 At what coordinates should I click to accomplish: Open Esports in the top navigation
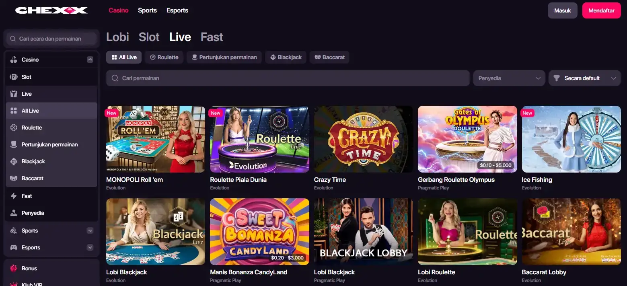click(177, 10)
